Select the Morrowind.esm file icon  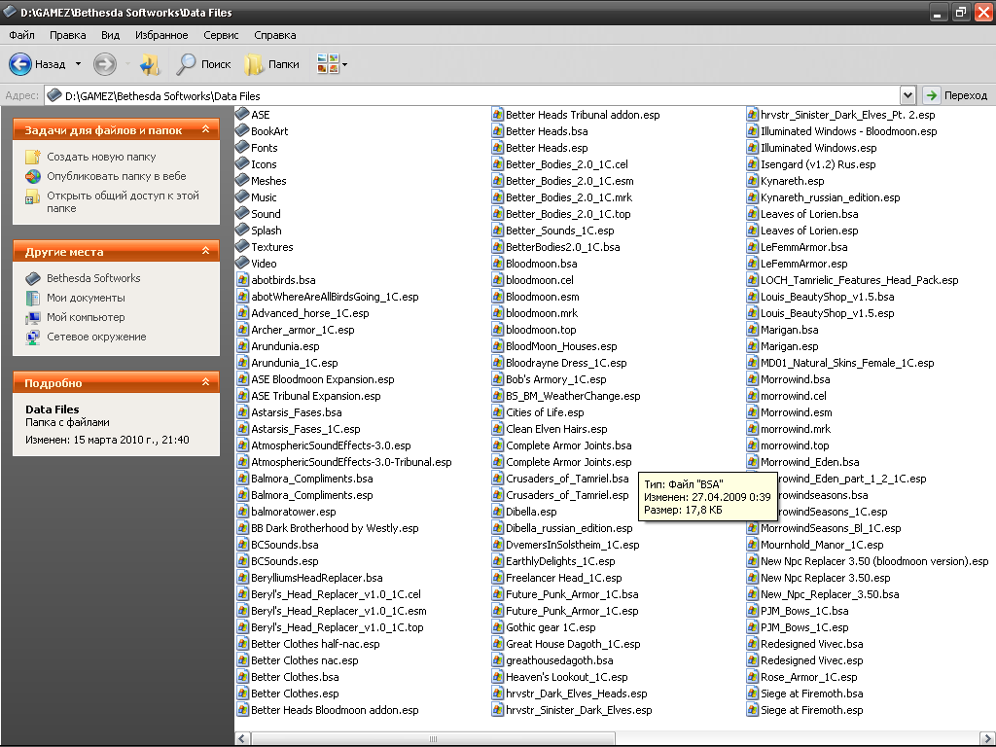(x=752, y=412)
